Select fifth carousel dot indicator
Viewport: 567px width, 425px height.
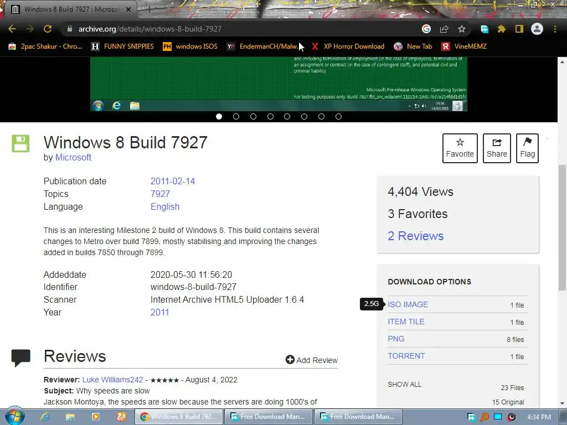coord(287,116)
